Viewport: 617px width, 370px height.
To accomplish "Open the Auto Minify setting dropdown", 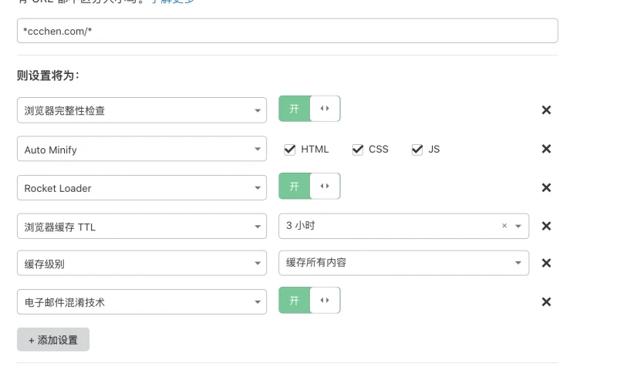I will [x=141, y=149].
